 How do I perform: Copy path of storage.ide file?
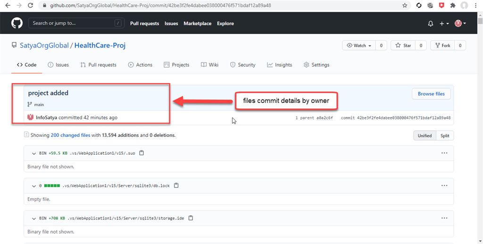click(191, 218)
